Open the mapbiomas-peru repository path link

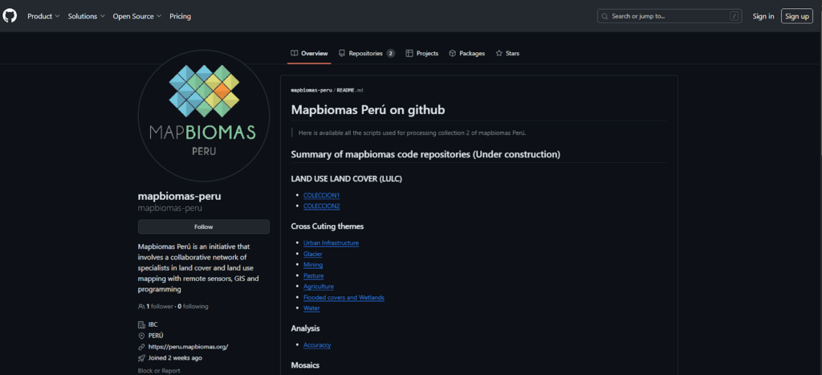click(311, 90)
